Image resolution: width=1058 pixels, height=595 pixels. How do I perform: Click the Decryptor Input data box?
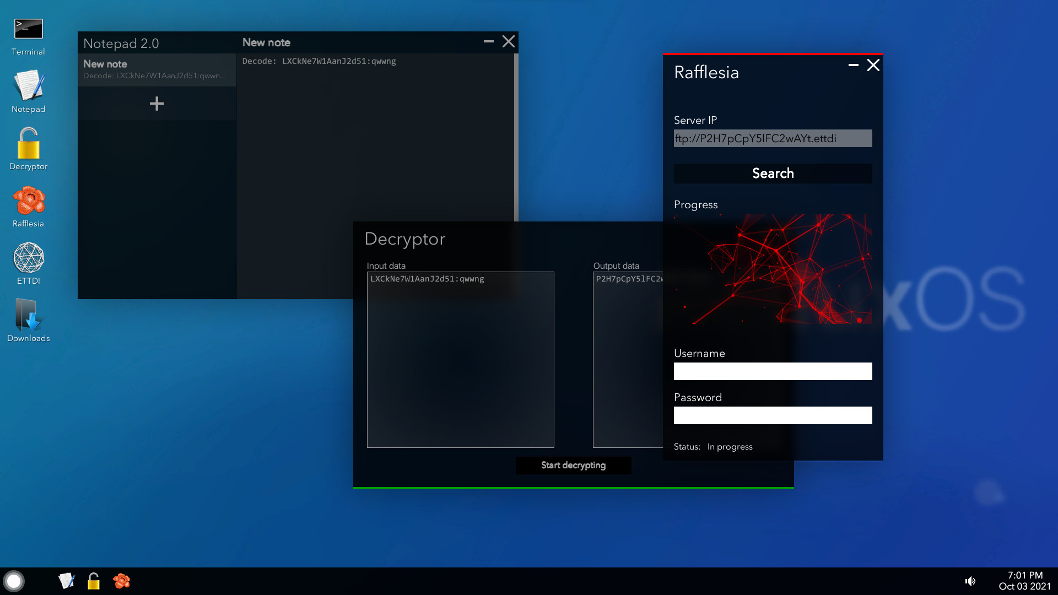pyautogui.click(x=460, y=359)
